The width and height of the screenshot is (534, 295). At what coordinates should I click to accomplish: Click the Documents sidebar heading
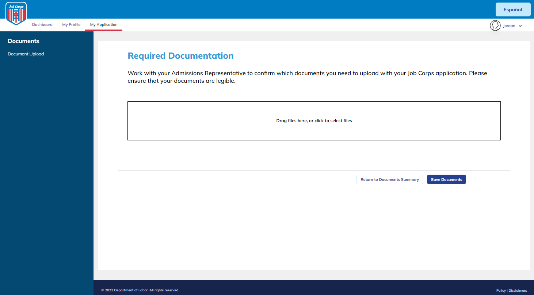(x=23, y=41)
